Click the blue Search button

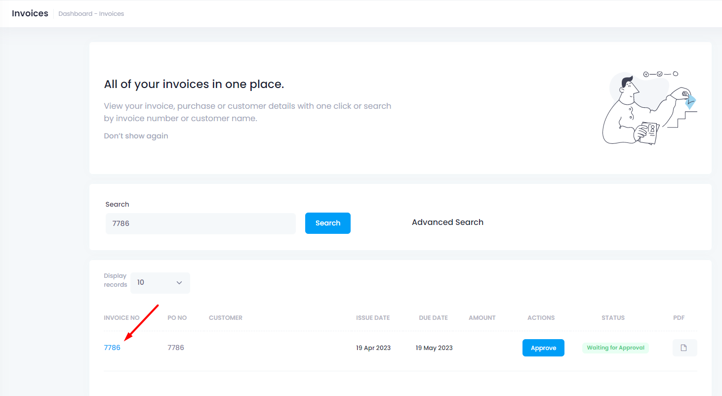tap(328, 223)
